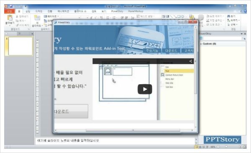251x153 pixels.
Task: Click the PowerStory pane search field
Action: point(223,38)
